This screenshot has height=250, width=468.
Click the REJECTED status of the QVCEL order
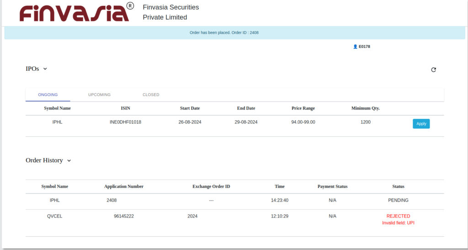398,216
